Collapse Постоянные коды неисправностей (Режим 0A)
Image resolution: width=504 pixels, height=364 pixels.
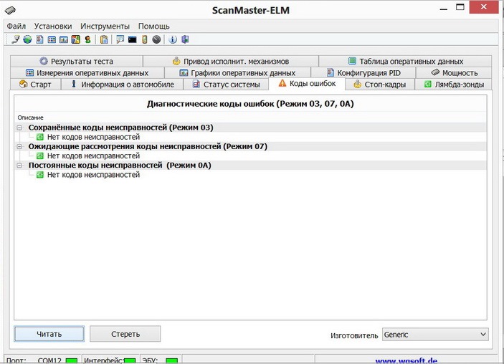pos(19,166)
